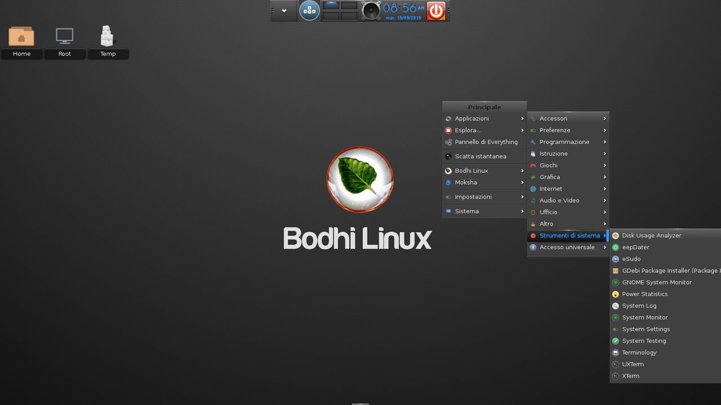Open the Home folder desktop icon
The image size is (721, 405).
[x=21, y=37]
